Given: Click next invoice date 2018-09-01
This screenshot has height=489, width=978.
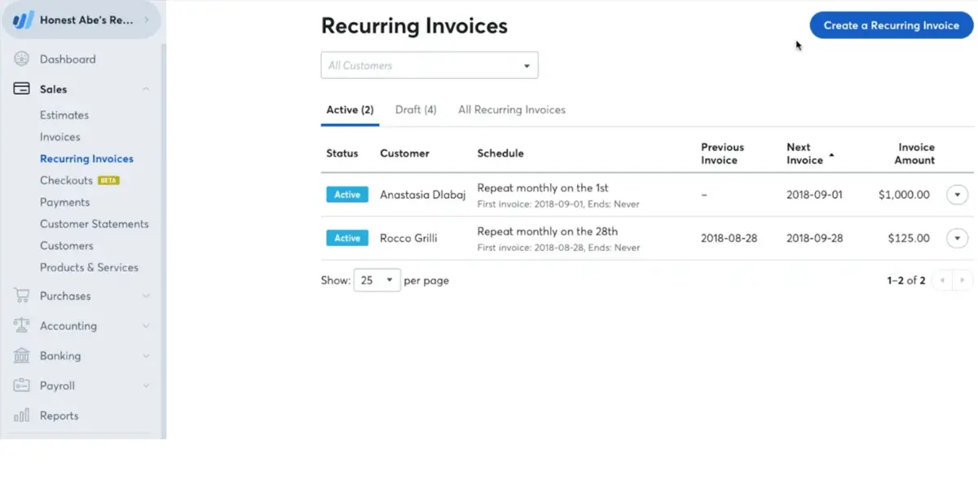Looking at the screenshot, I should 814,195.
